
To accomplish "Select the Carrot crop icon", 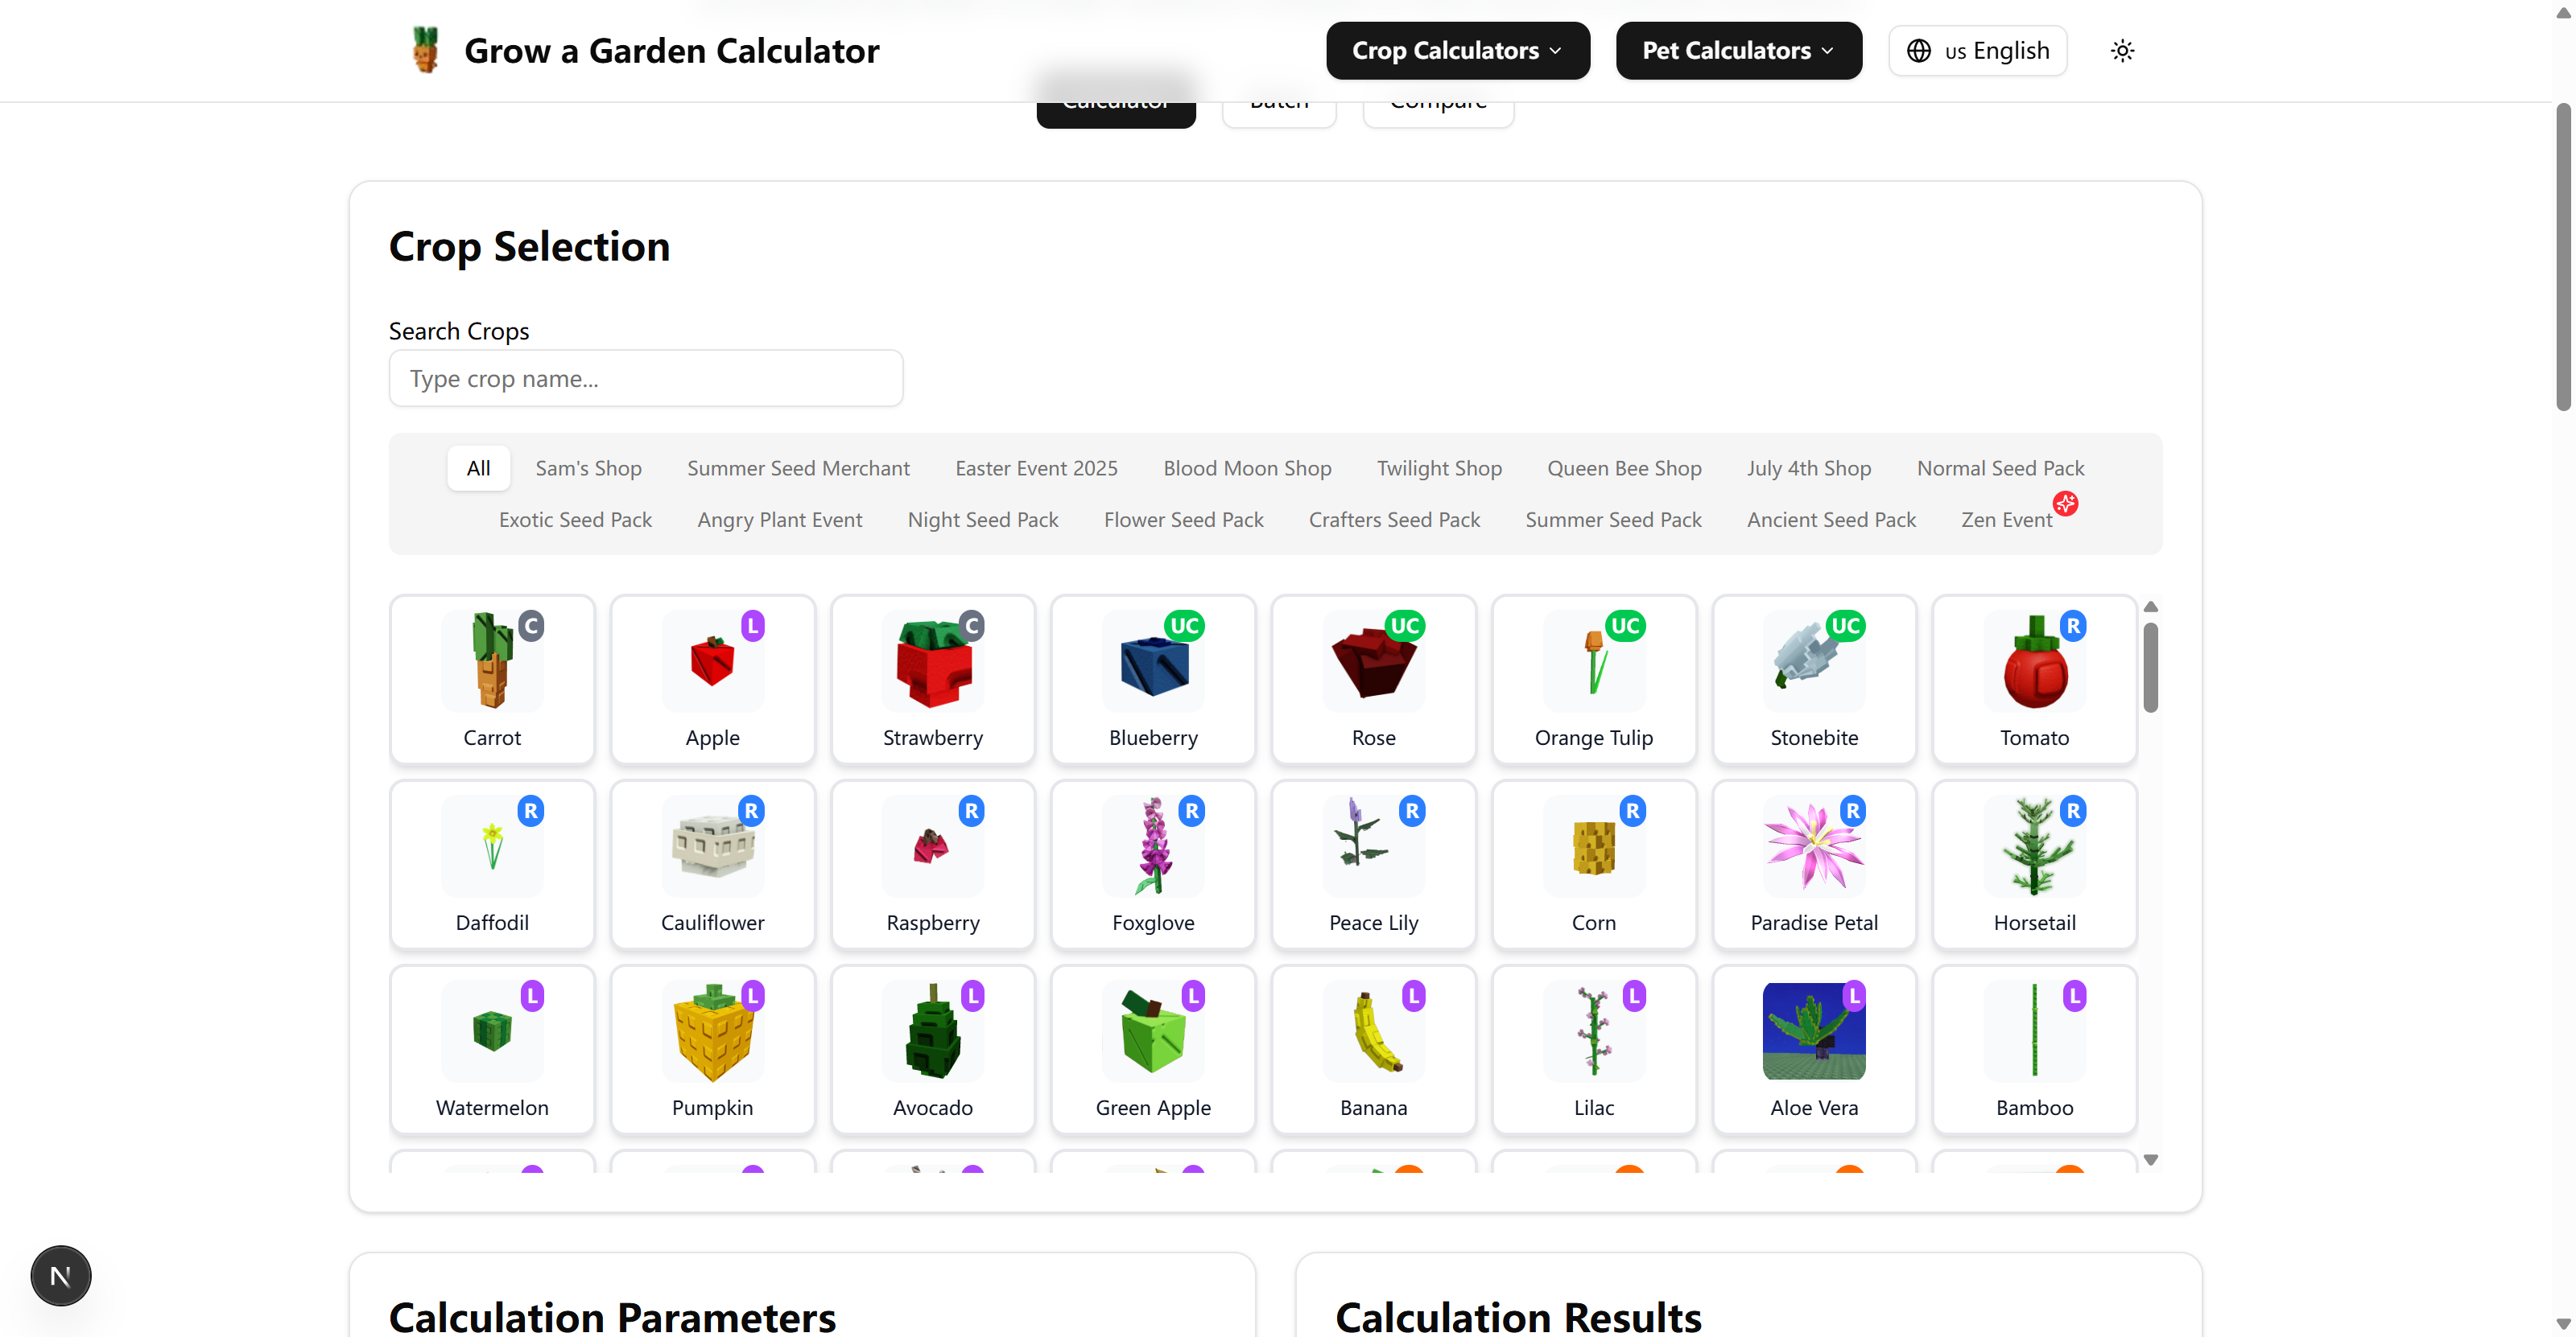I will 492,680.
